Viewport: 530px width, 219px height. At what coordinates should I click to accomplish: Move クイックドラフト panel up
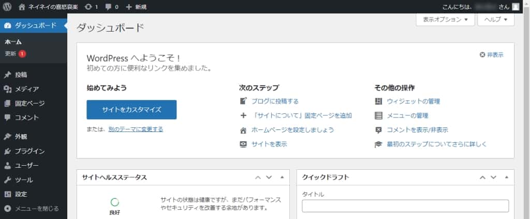tap(482, 178)
